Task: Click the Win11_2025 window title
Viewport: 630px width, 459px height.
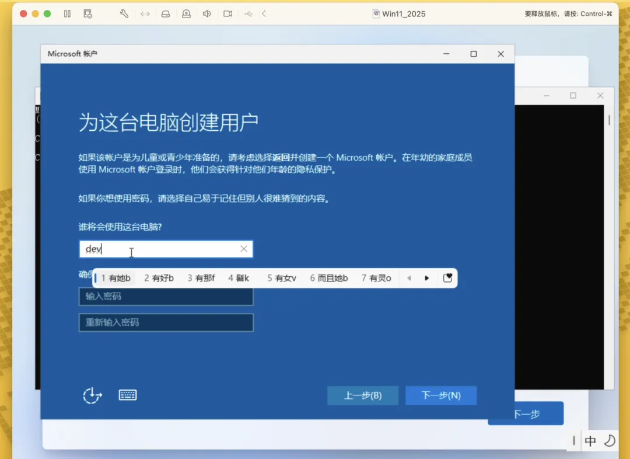Action: [x=404, y=13]
